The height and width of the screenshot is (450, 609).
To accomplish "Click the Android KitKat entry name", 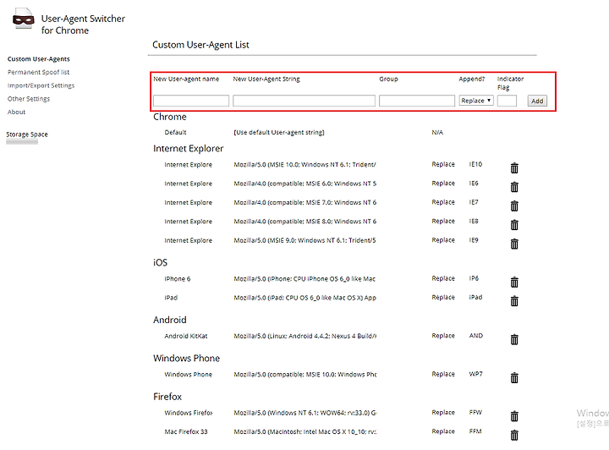I will coord(185,336).
